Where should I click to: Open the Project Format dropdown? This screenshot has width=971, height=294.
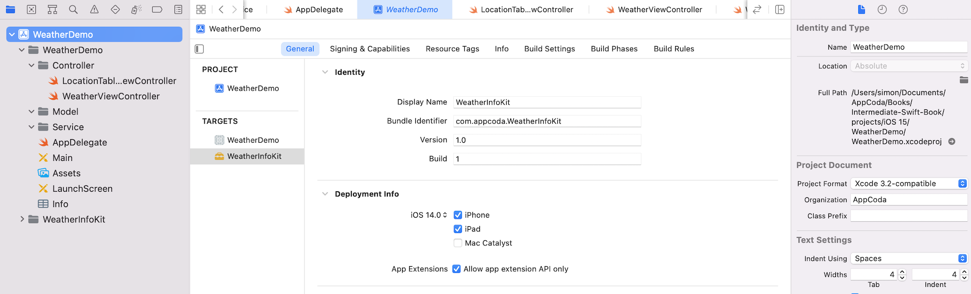tap(909, 184)
